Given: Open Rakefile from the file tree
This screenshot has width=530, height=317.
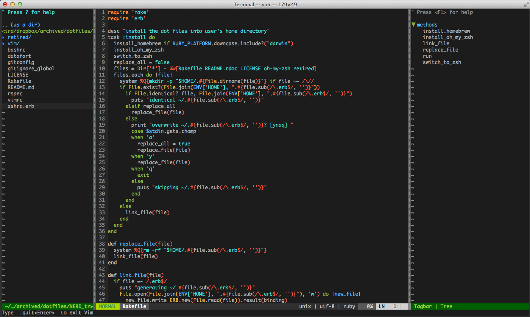Looking at the screenshot, I should pyautogui.click(x=20, y=81).
